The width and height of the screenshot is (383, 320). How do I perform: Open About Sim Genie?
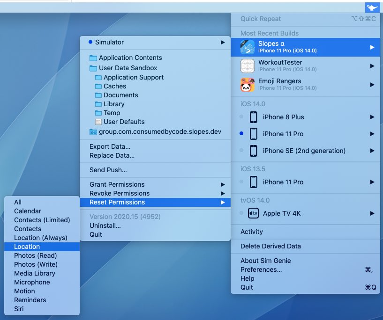pyautogui.click(x=305, y=261)
